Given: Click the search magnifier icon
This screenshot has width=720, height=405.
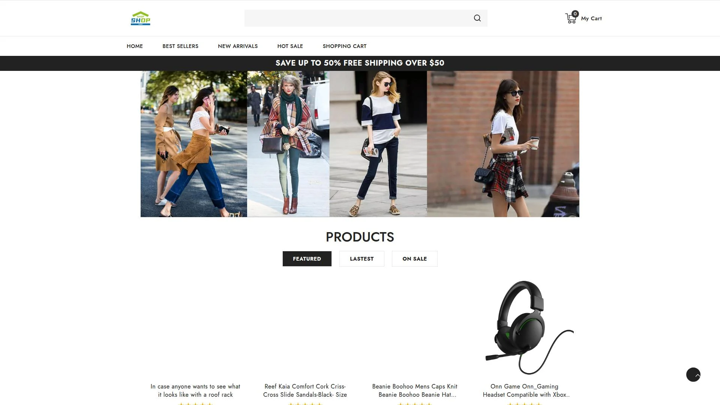Looking at the screenshot, I should (477, 18).
